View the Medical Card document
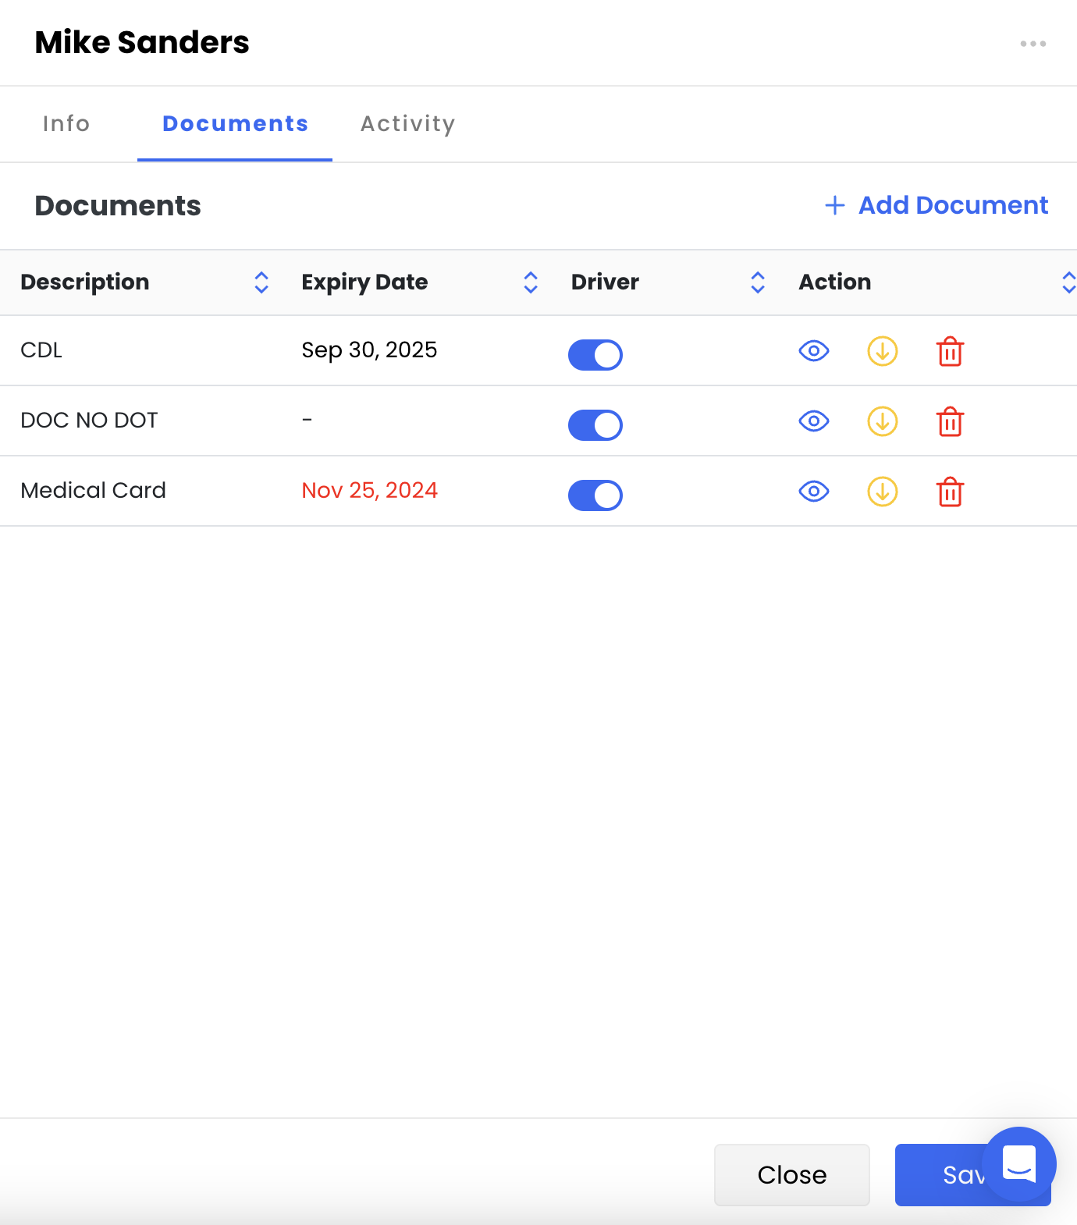 click(x=813, y=492)
